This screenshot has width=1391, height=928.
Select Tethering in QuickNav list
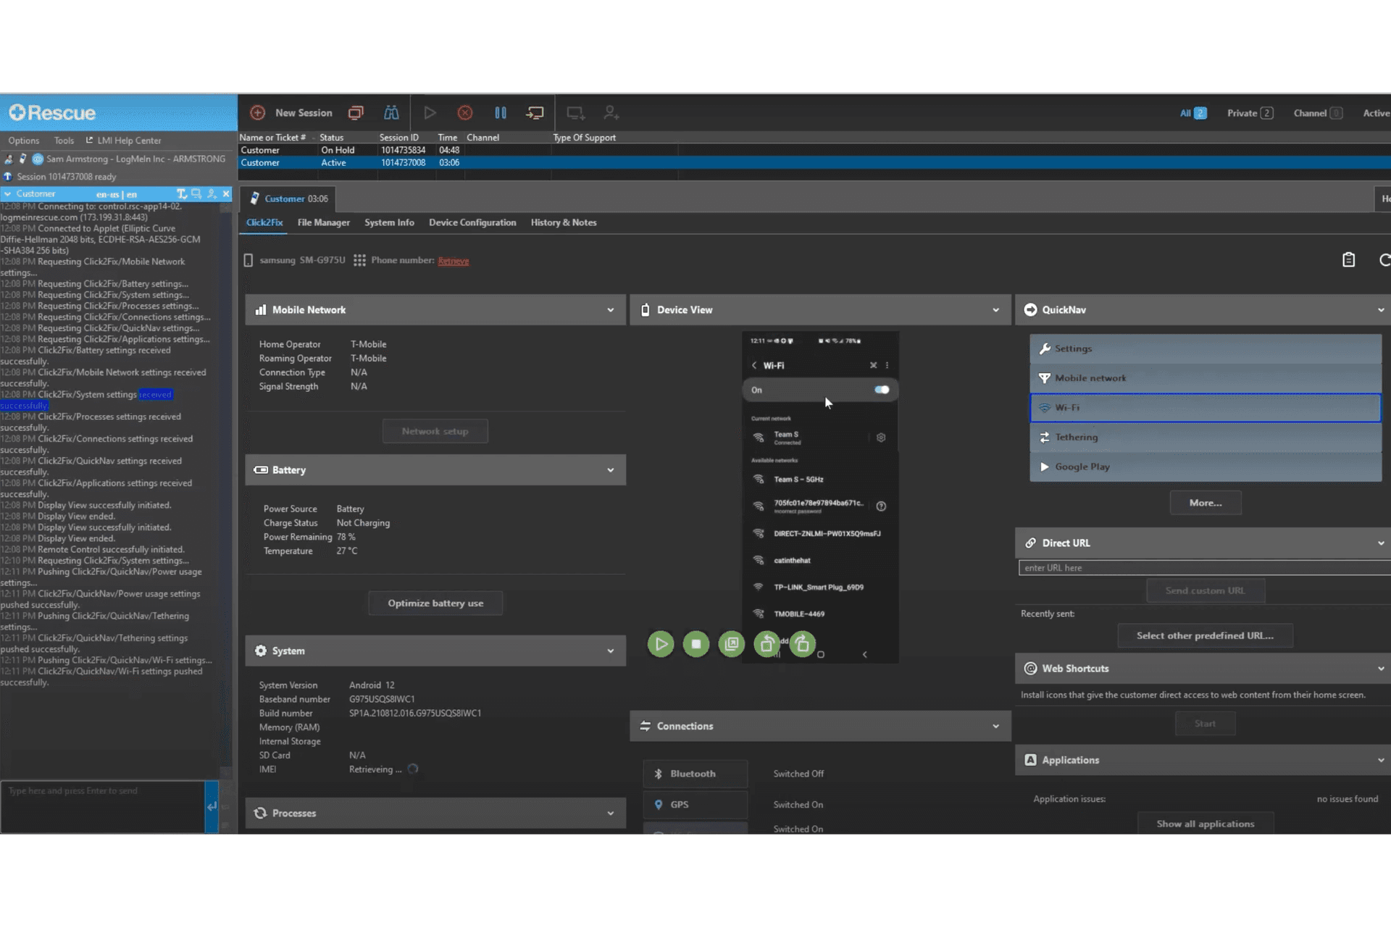[x=1206, y=438]
